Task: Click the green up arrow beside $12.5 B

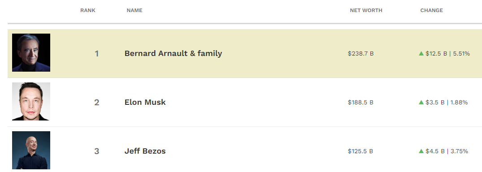Action: point(421,53)
